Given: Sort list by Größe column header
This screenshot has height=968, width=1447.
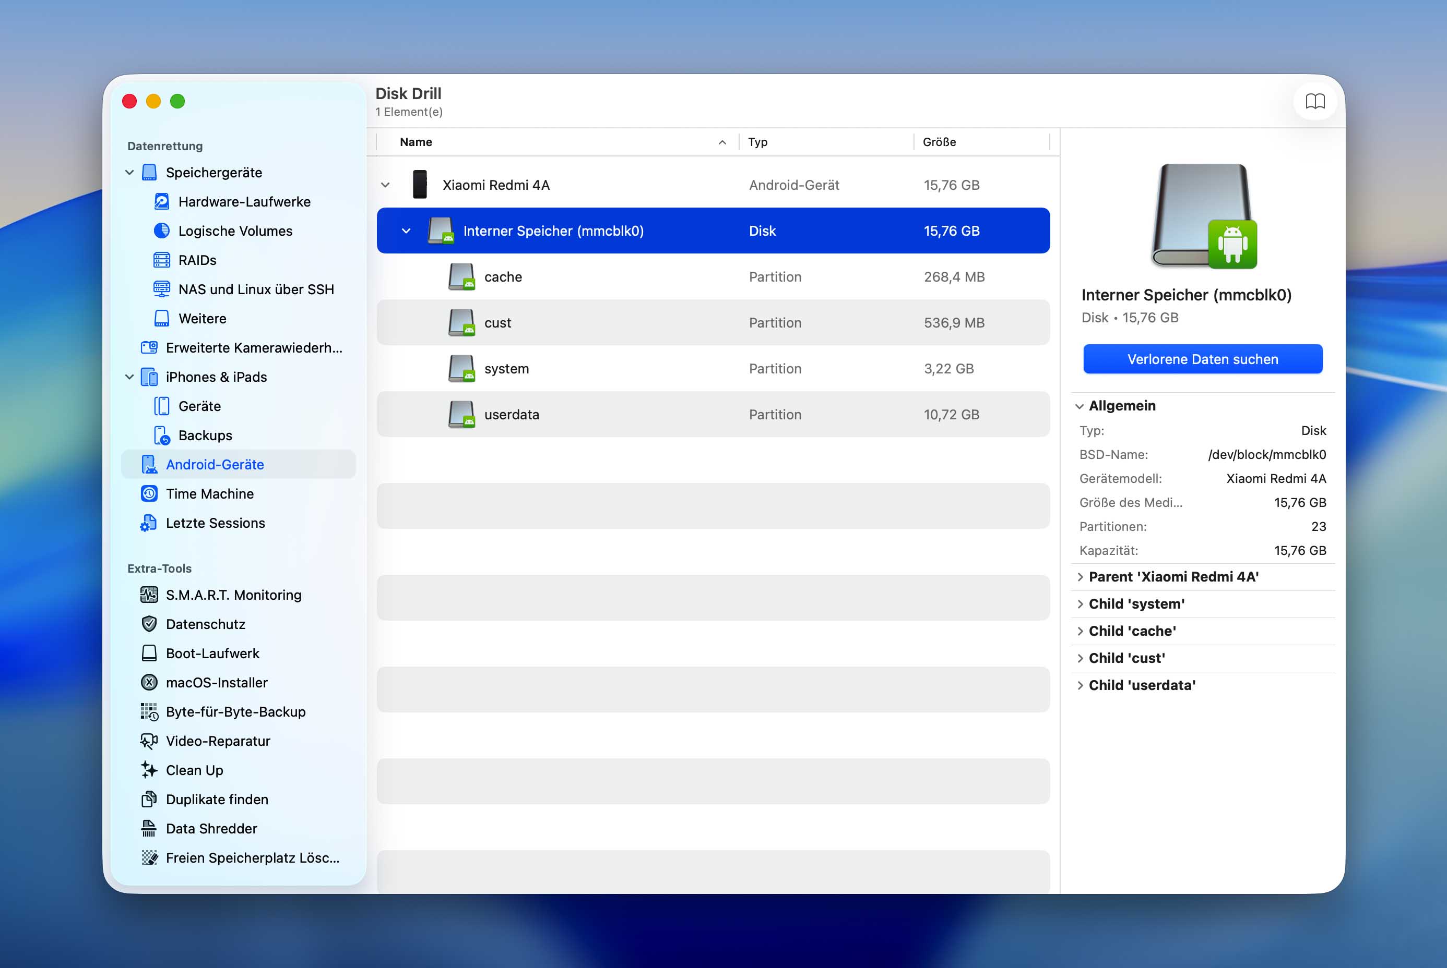Looking at the screenshot, I should click(x=981, y=142).
